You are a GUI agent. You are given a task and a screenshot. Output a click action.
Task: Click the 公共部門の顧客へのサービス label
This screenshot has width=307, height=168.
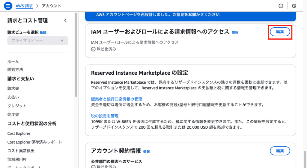(x=117, y=161)
